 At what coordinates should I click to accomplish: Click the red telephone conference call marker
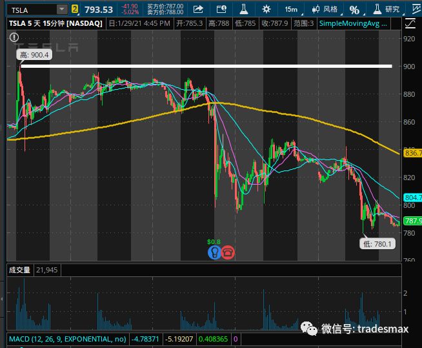coord(228,252)
